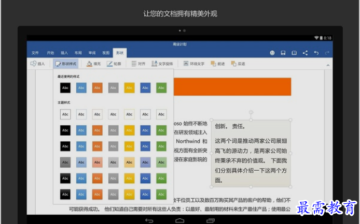Image resolution: width=360 pixels, height=224 pixels.
Task: Open the 对齐 align menu
Action: (x=138, y=64)
